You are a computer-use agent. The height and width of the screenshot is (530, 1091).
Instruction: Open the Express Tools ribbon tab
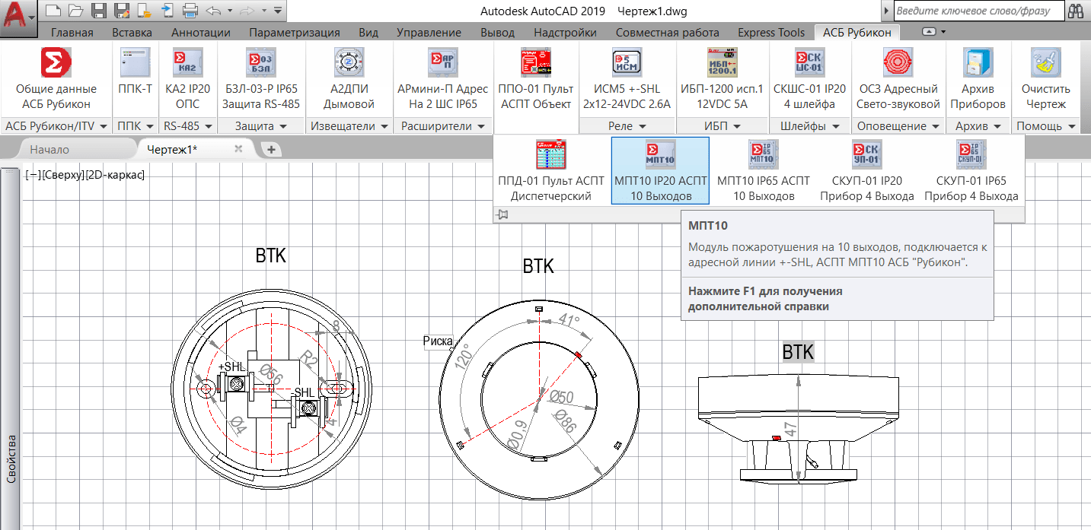[x=770, y=32]
